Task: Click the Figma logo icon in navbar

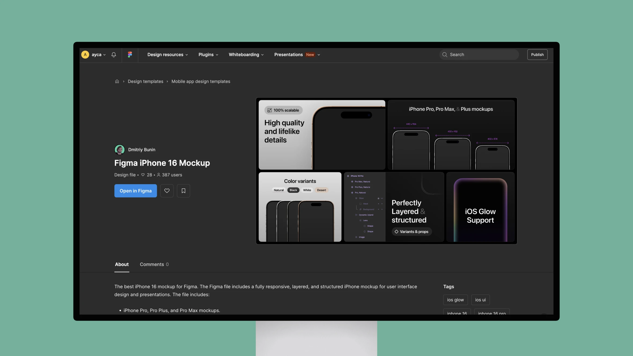Action: [130, 54]
